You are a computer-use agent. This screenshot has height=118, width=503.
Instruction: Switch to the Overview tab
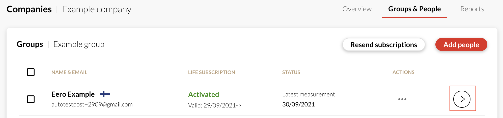357,9
